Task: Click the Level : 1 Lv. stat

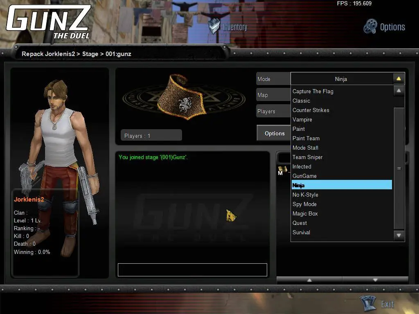Action: [x=27, y=220]
